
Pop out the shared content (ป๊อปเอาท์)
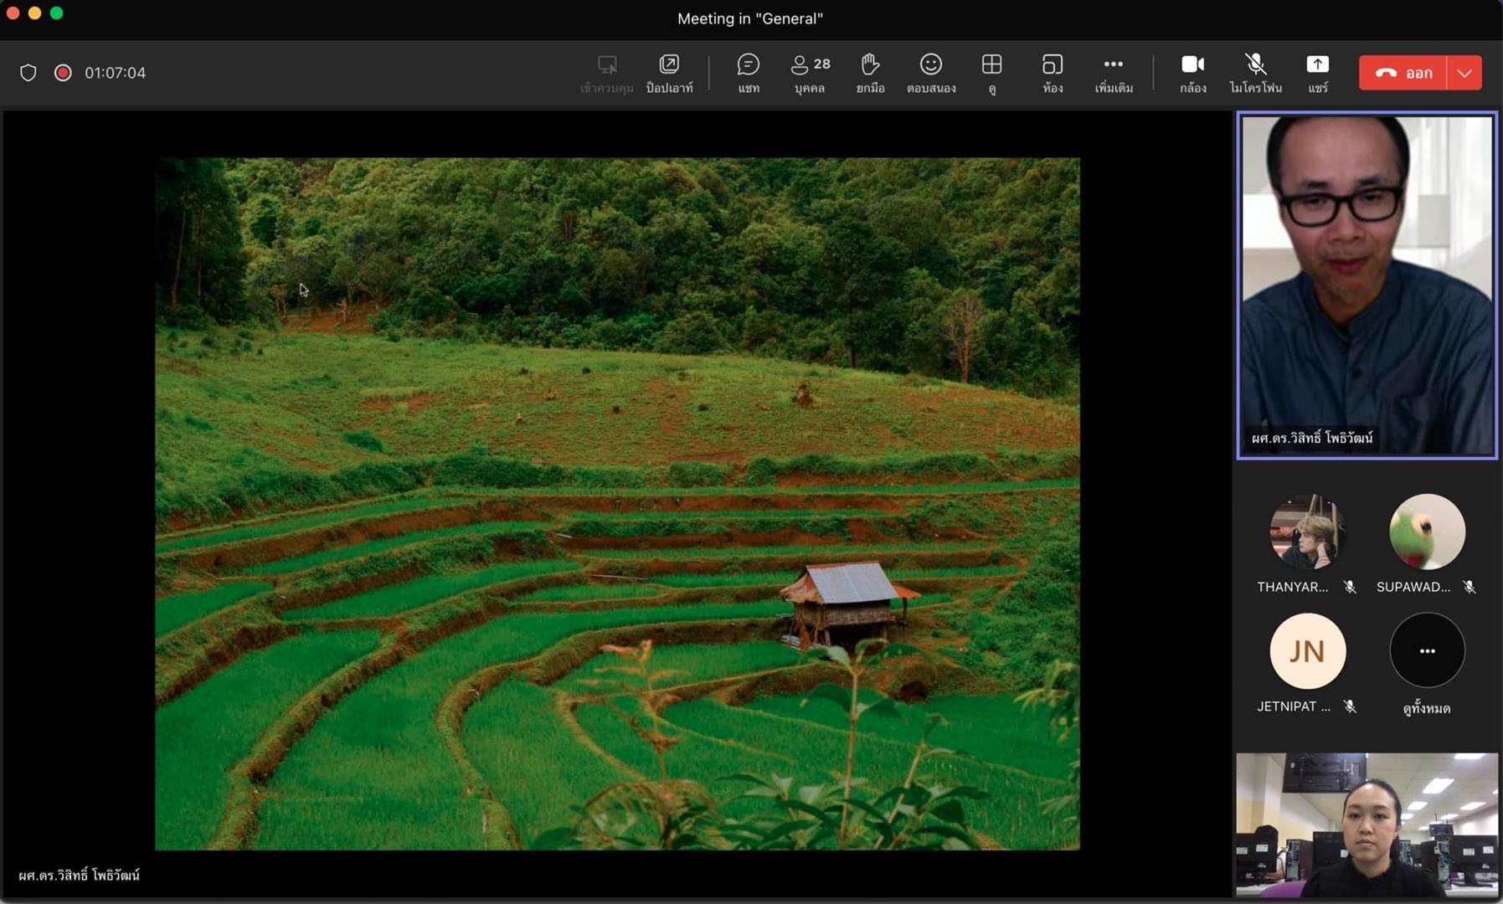669,73
